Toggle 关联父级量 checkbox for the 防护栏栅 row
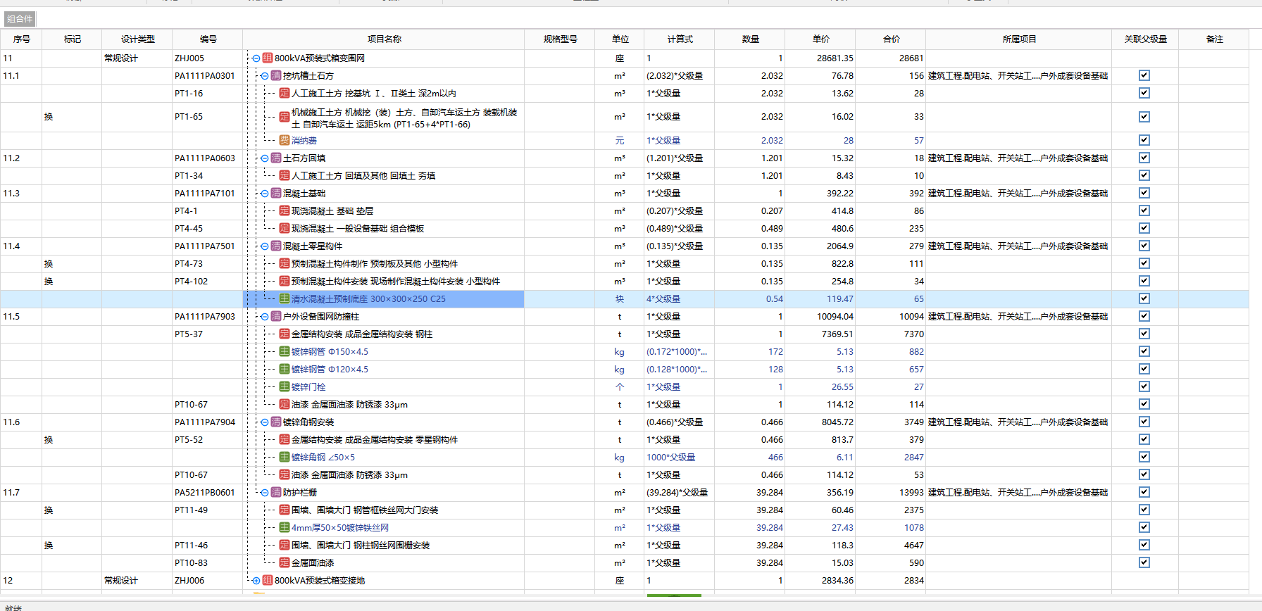 point(1144,492)
